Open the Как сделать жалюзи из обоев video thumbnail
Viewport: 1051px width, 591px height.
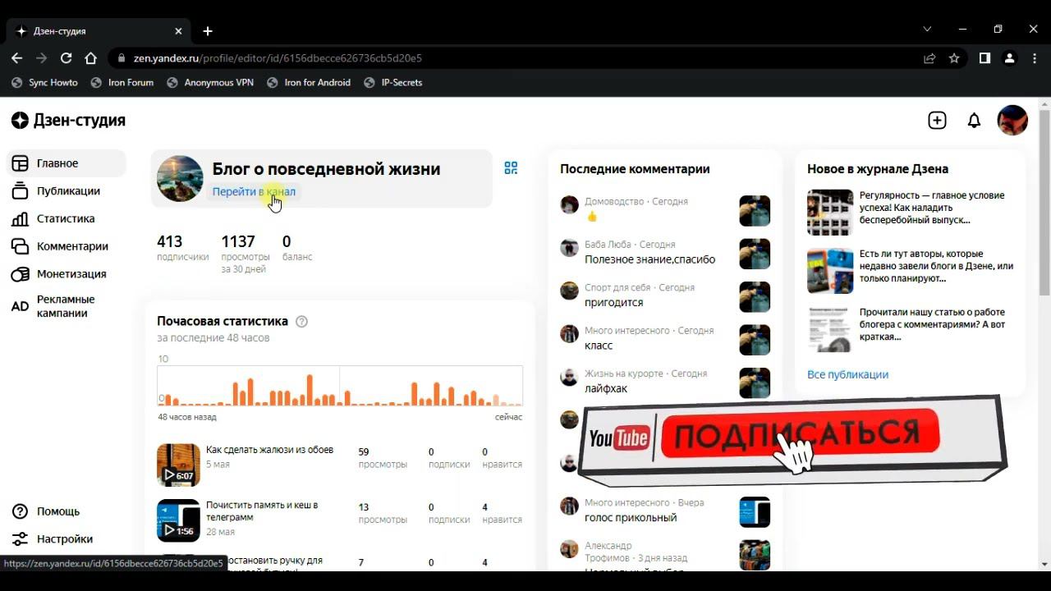click(178, 465)
